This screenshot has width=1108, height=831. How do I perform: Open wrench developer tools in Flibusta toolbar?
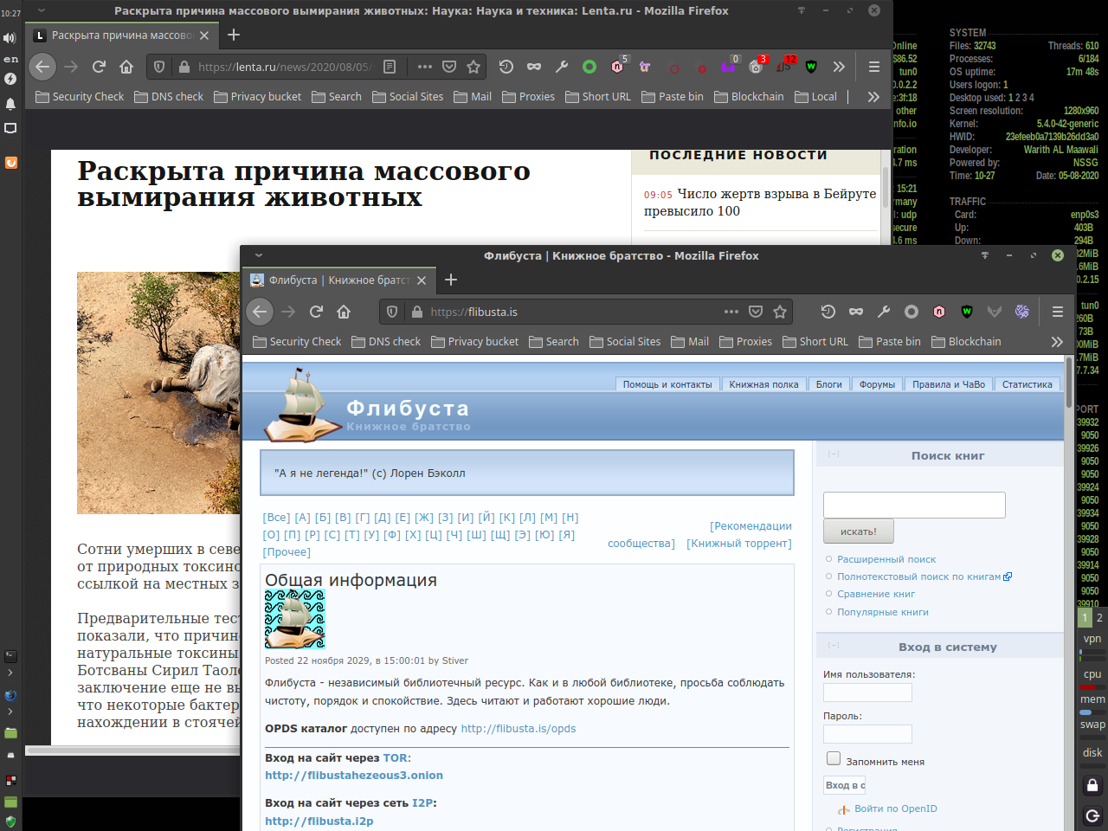[x=884, y=312]
